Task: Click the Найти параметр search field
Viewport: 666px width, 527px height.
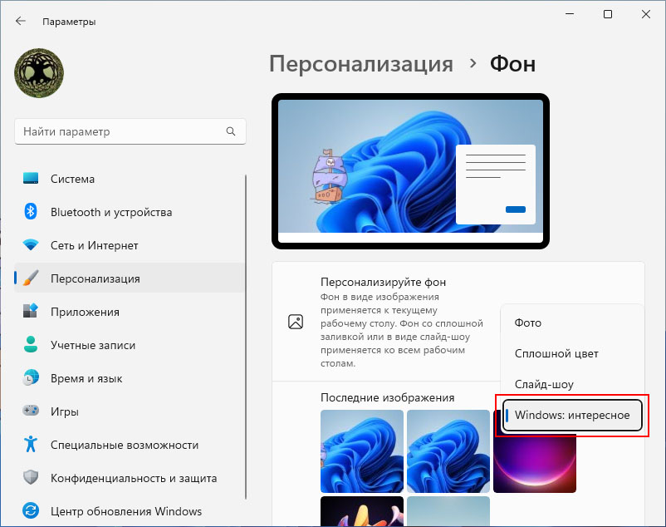Action: tap(130, 131)
